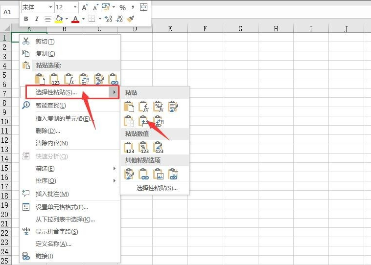Viewport: 371px width, 265px height.
Task: Expand the 筛选(E) submenu arrow
Action: coord(114,168)
